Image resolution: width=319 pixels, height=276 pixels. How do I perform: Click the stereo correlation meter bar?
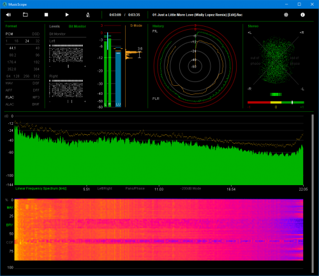(276, 102)
